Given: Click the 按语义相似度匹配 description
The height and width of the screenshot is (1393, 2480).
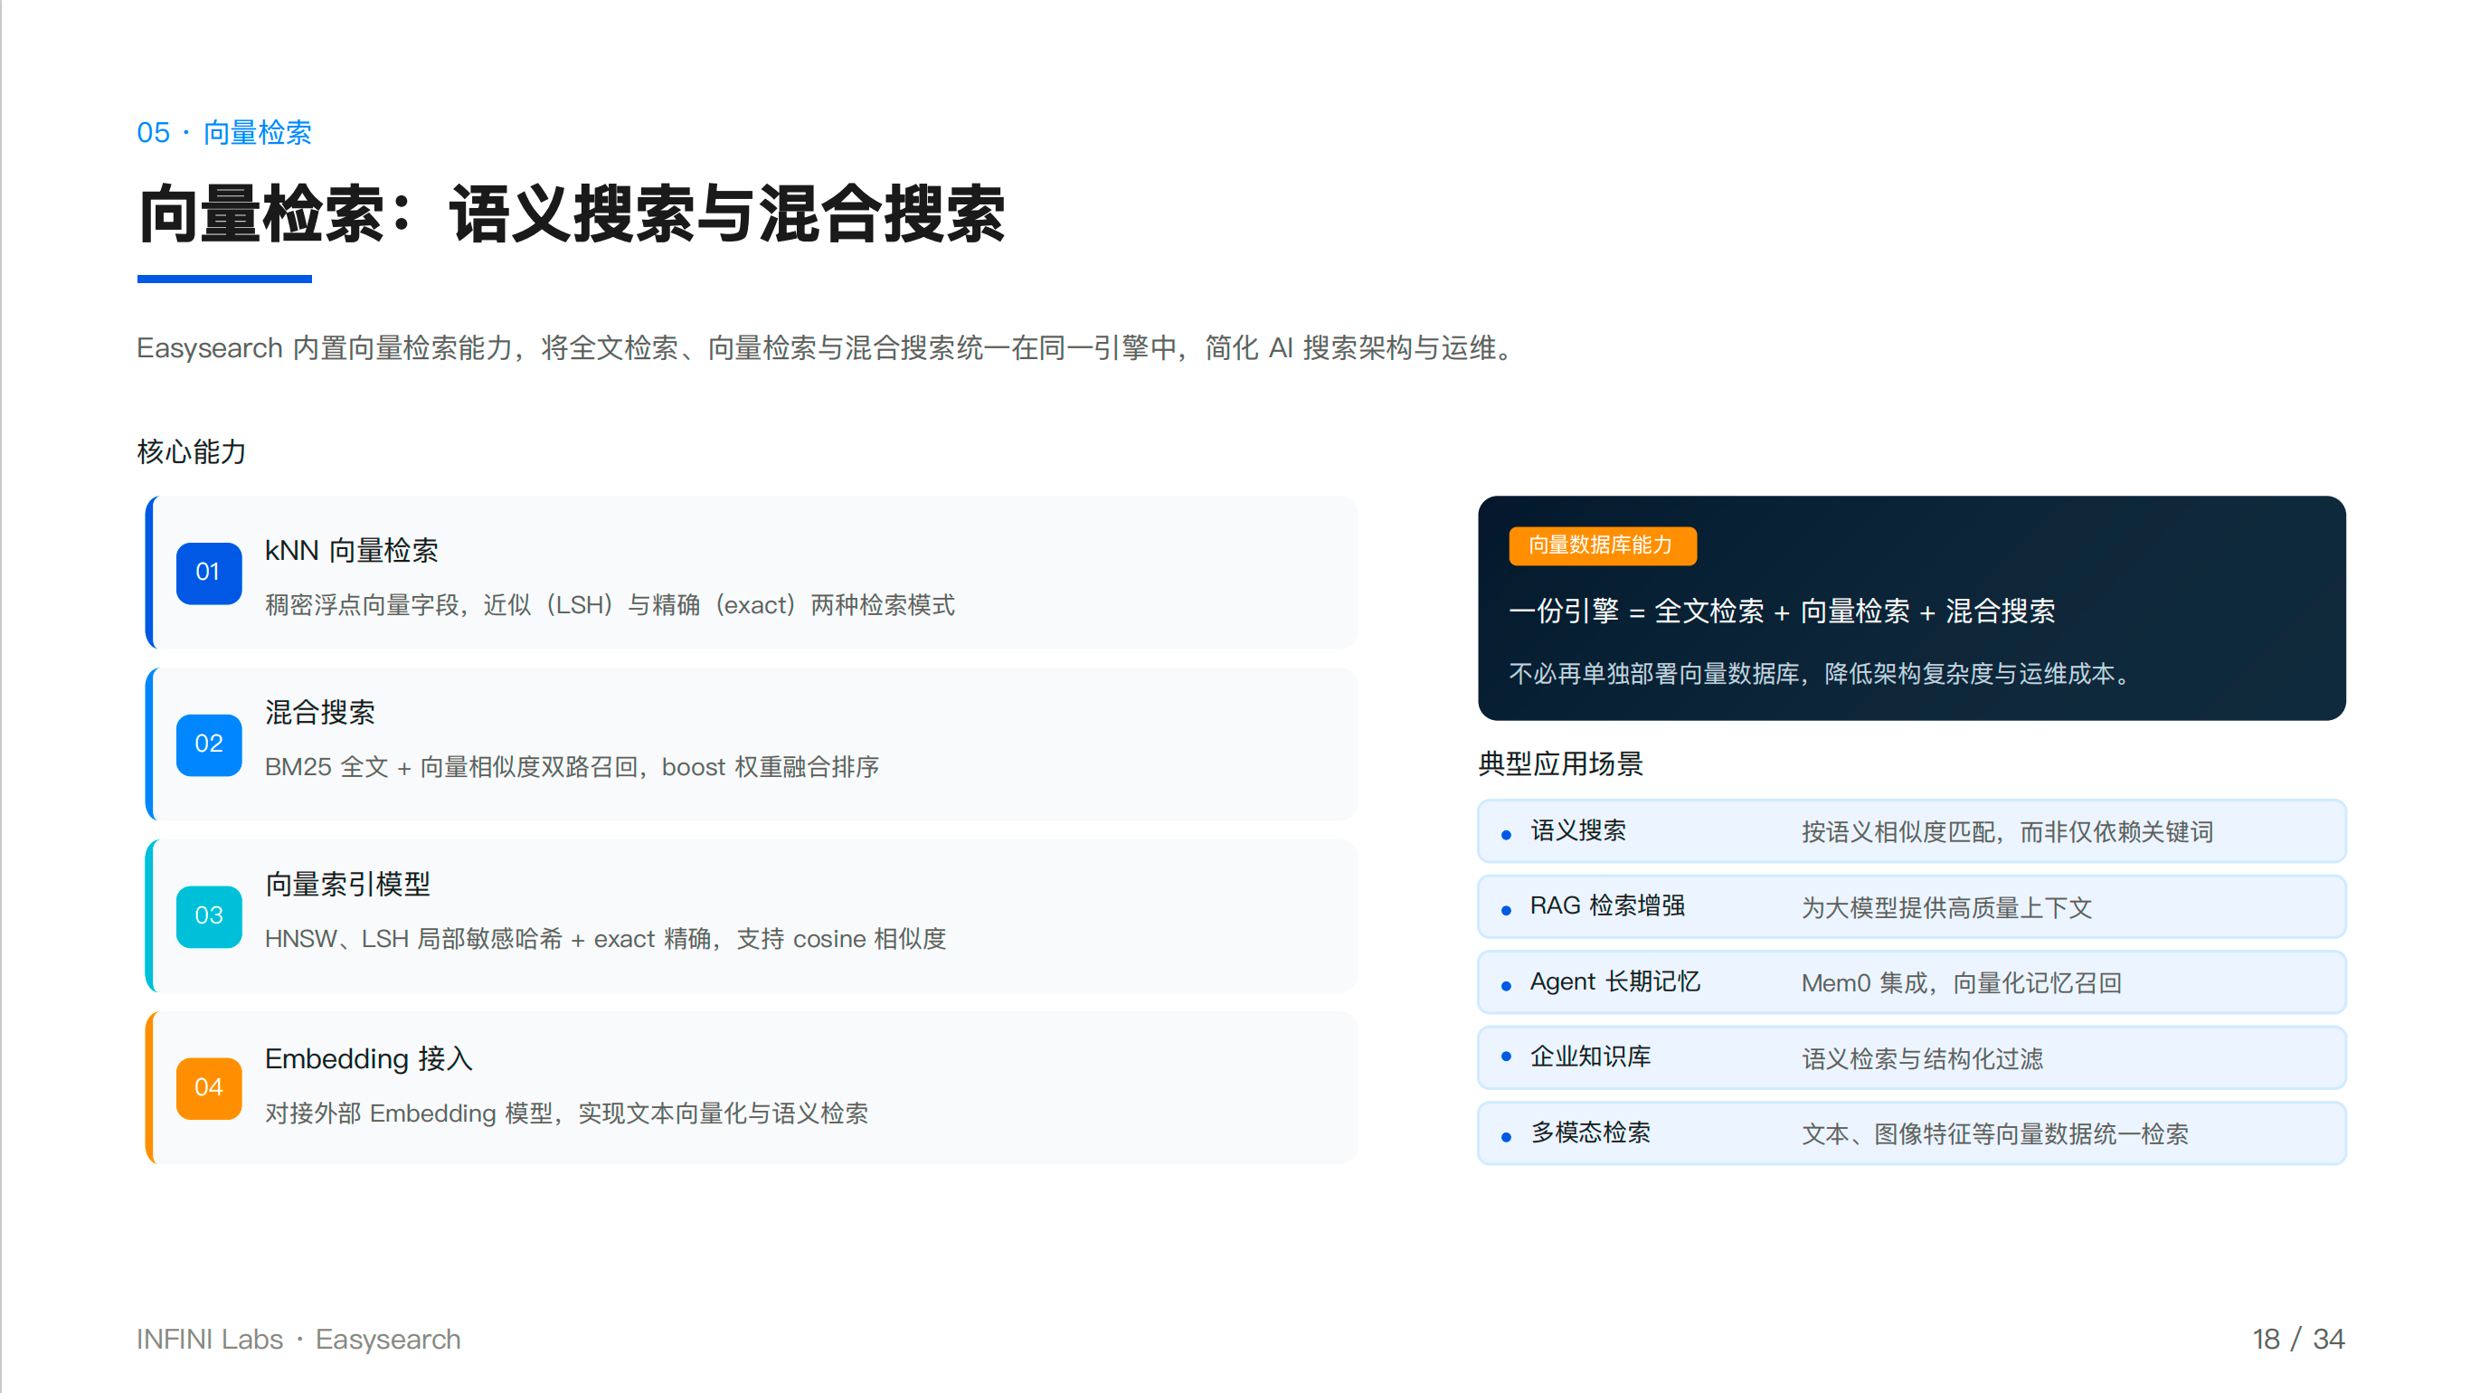Looking at the screenshot, I should point(2007,832).
